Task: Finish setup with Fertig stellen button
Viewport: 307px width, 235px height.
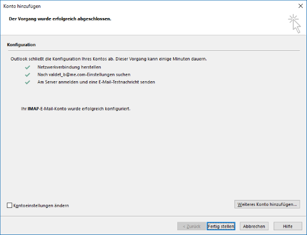Action: tap(221, 227)
